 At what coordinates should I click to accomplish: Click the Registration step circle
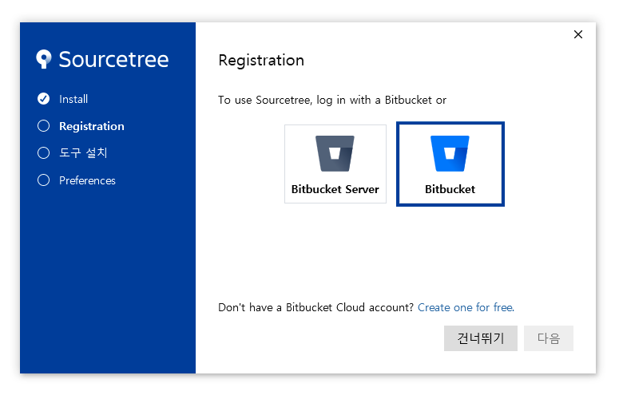pos(43,126)
